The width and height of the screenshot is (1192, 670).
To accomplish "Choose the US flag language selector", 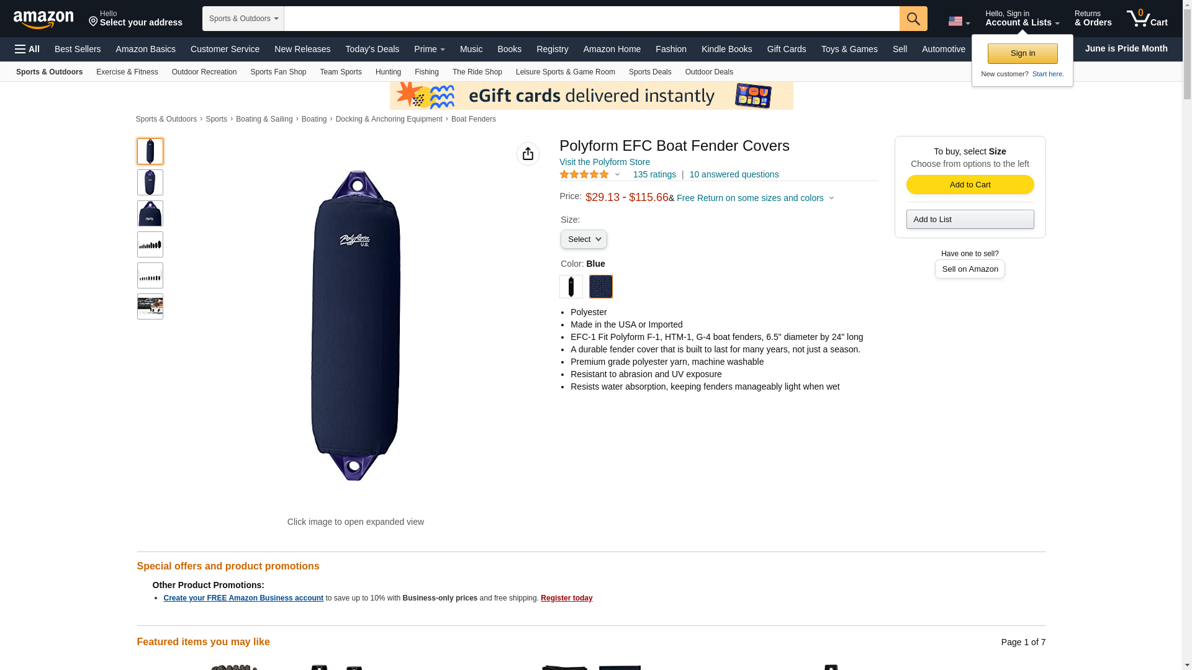I will pyautogui.click(x=959, y=21).
